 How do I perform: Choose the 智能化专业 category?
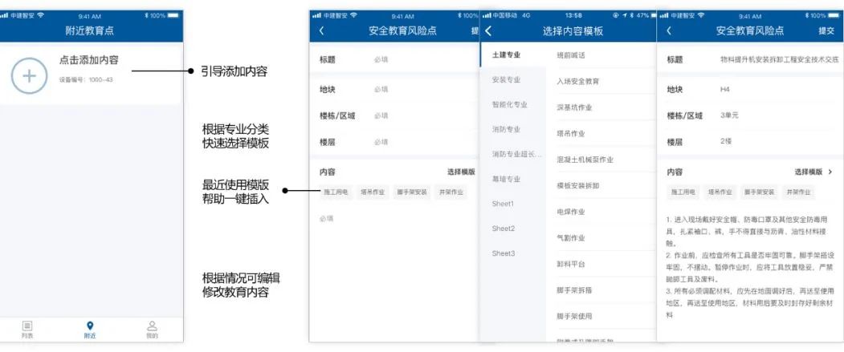point(509,104)
